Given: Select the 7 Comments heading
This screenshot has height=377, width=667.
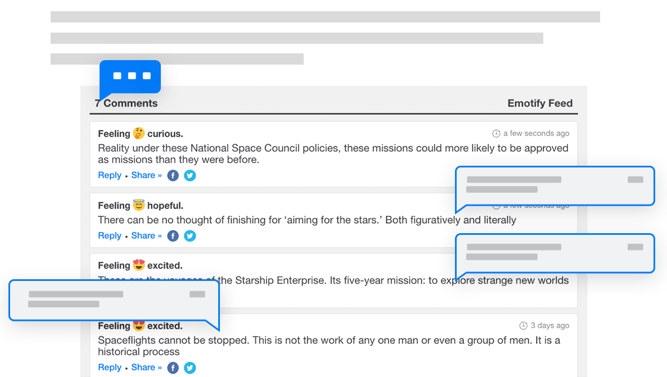Looking at the screenshot, I should (x=127, y=103).
